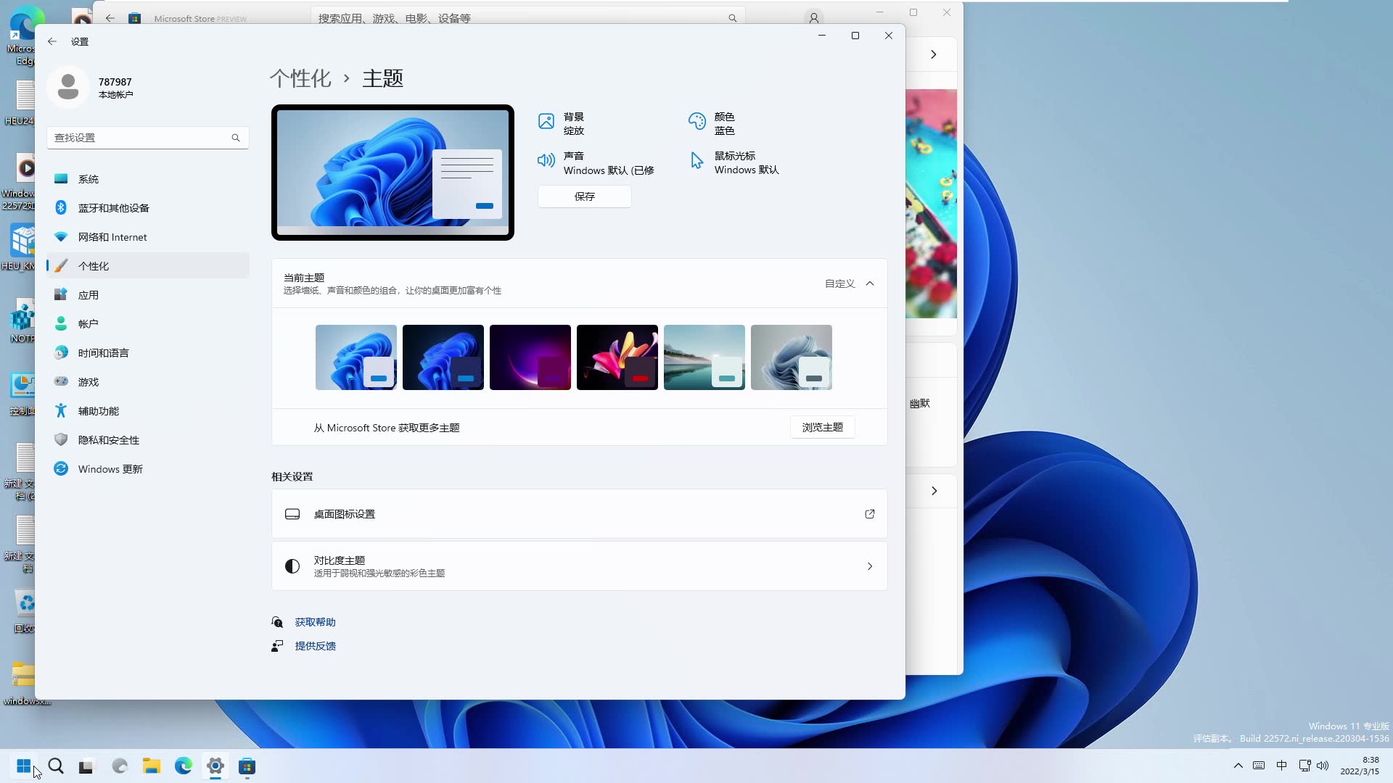The height and width of the screenshot is (783, 1393).
Task: Switch to Microsoft Store on taskbar
Action: 247,766
